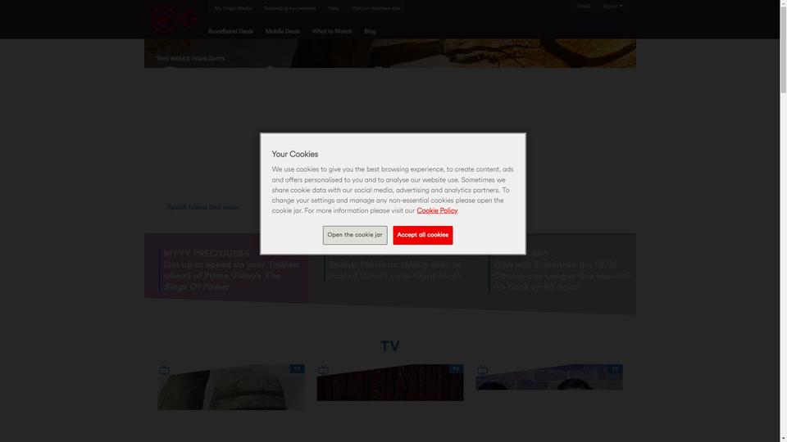Accept all cookies in the dialog
The height and width of the screenshot is (442, 787).
(423, 235)
